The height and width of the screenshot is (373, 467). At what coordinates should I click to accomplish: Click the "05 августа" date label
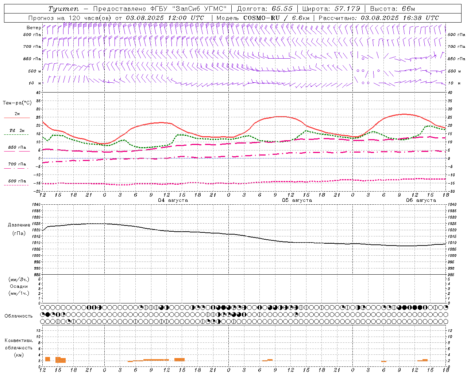click(297, 200)
